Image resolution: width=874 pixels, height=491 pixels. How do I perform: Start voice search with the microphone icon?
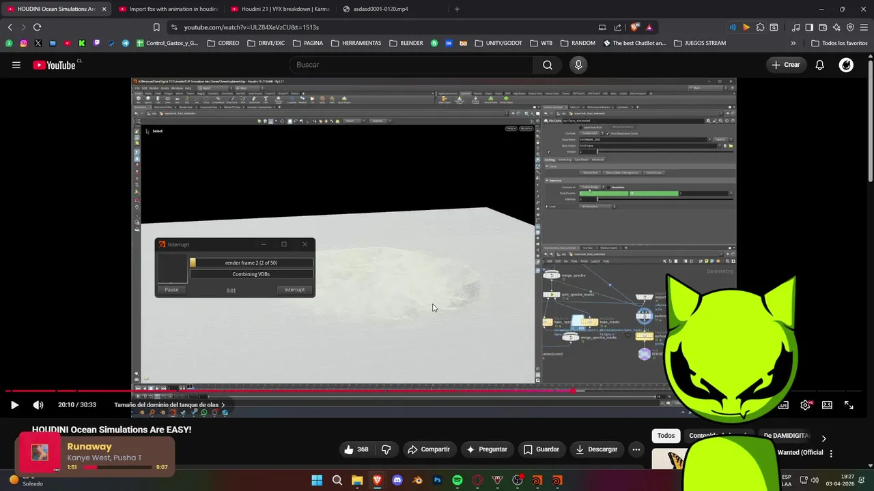tap(578, 65)
